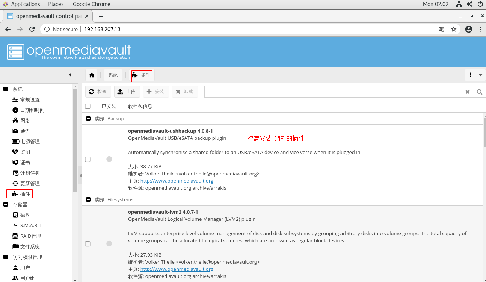Open the Chrome three-dot menu
Viewport: 486px width, 282px height.
480,29
